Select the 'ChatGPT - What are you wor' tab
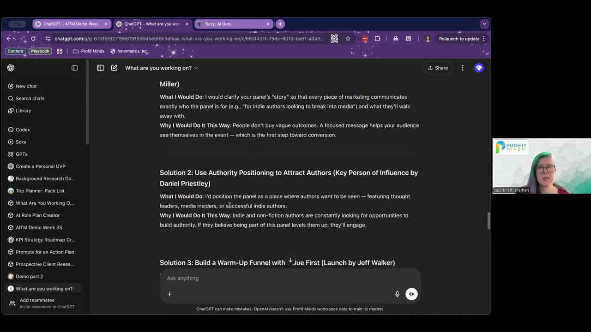 pyautogui.click(x=152, y=24)
